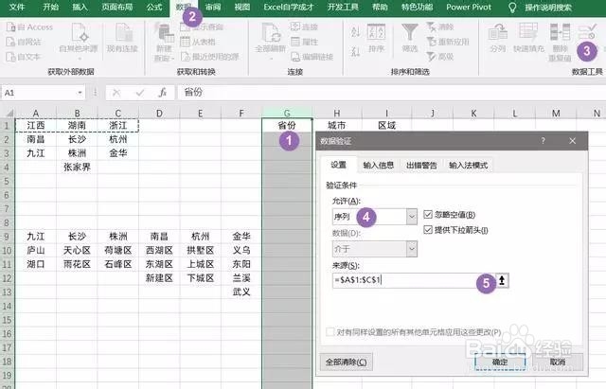606x389 pixels.
Task: Toggle the 忽略空值 checkbox
Action: pyautogui.click(x=428, y=215)
